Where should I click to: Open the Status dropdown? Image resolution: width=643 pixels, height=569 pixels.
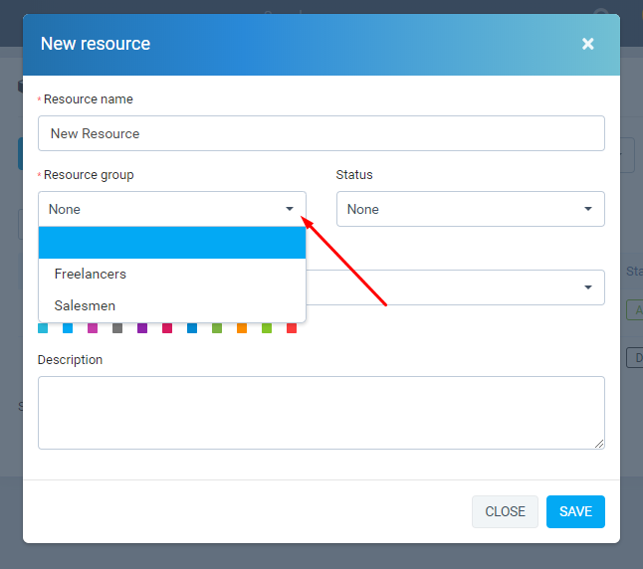(x=470, y=209)
